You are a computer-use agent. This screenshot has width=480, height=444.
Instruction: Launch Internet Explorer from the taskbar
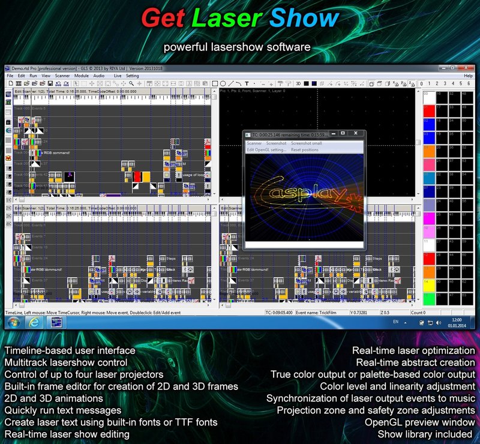tap(34, 322)
